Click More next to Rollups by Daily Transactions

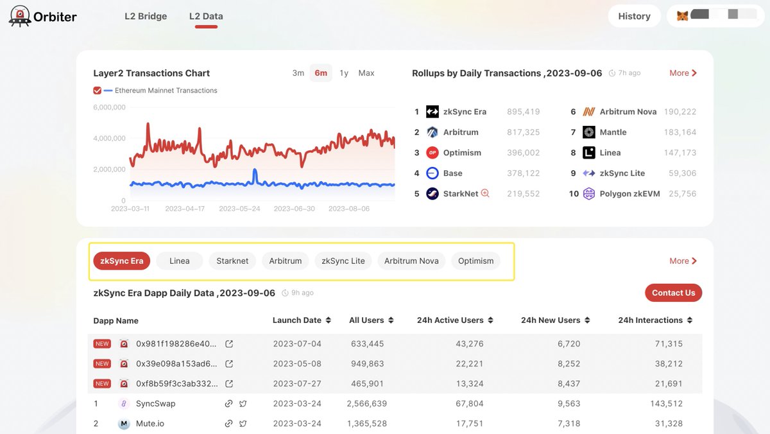[683, 73]
